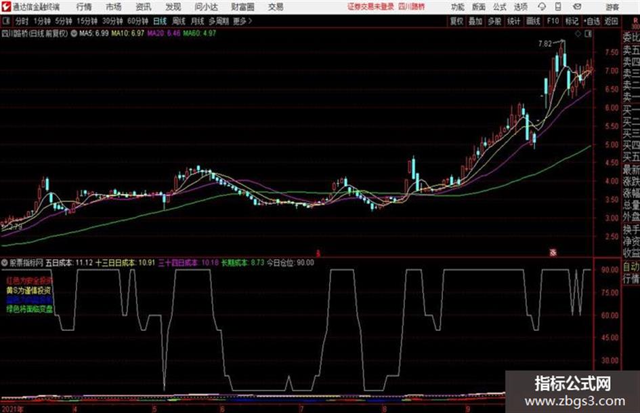Open the 发现 menu
The image size is (640, 413).
coord(173,7)
